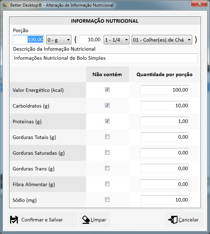The width and height of the screenshot is (210, 234).
Task: Focus the Gorduras Trans quantity field
Action: coord(164,168)
